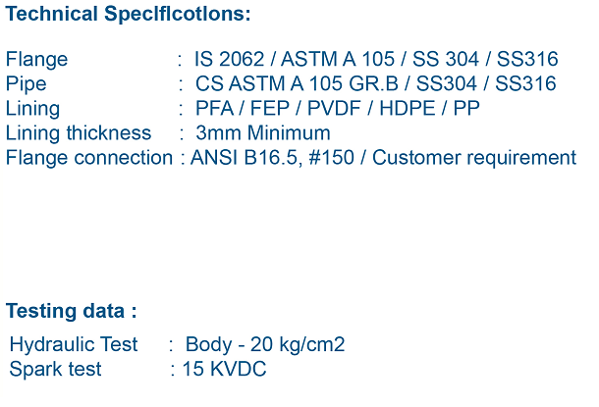Click the Spark test label
The width and height of the screenshot is (599, 407).
[55, 369]
